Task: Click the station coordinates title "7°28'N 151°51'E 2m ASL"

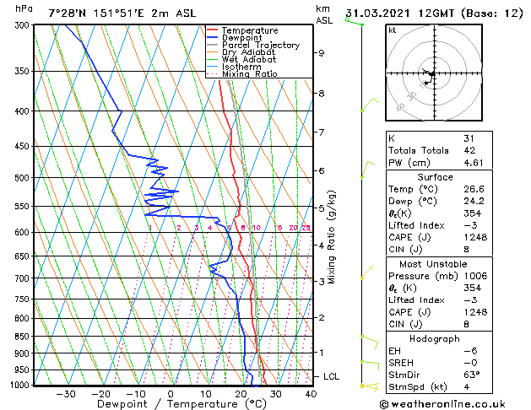Action: coord(122,13)
